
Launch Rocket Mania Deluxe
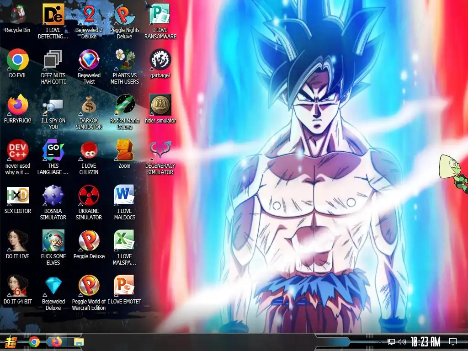click(x=124, y=112)
